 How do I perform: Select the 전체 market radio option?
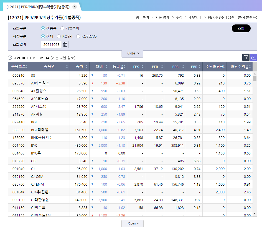(x=43, y=36)
